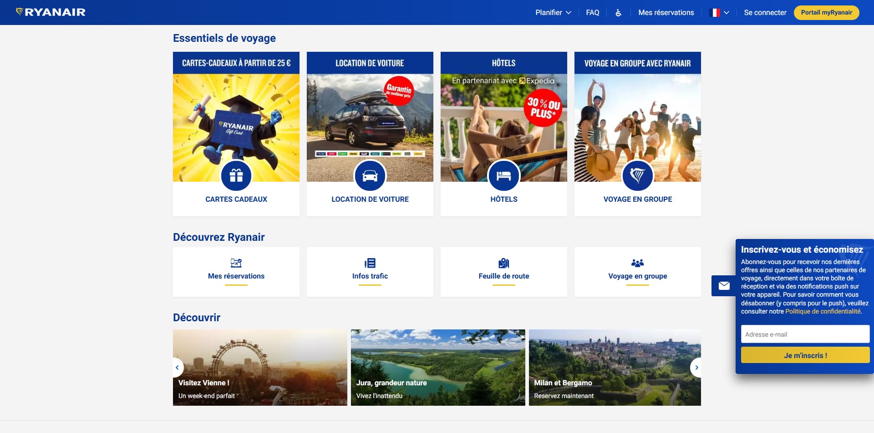Click the Feuille de route map icon
The width and height of the screenshot is (874, 433).
point(504,263)
